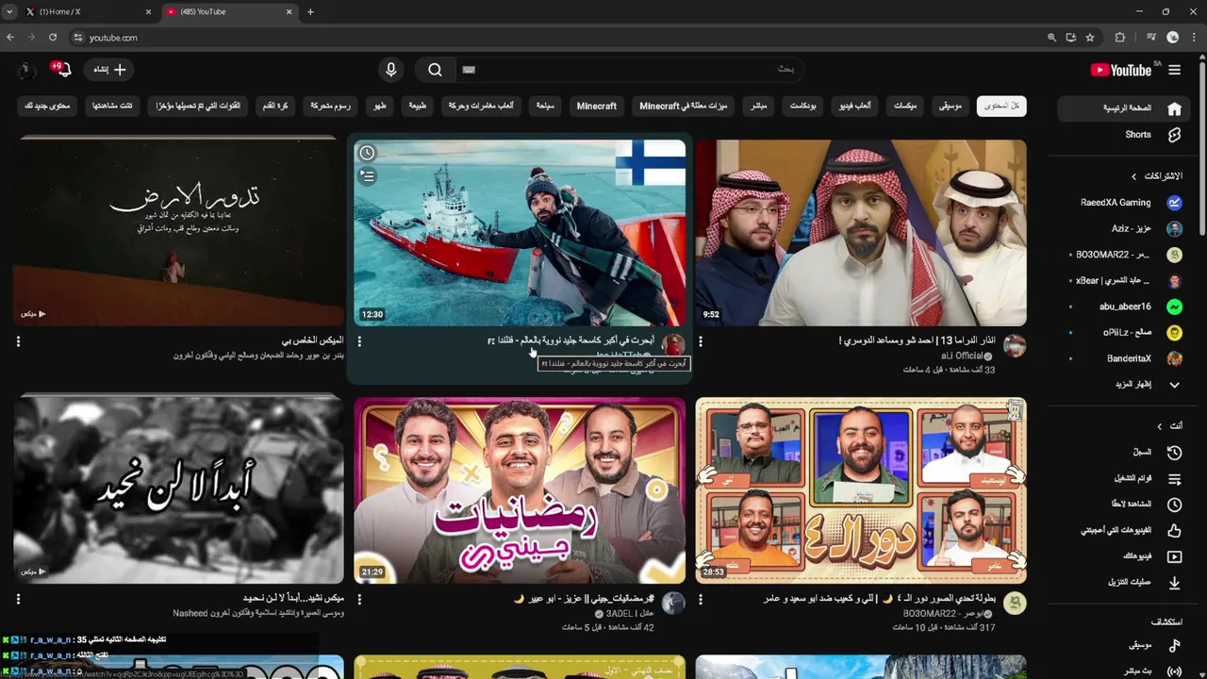
Task: Open aLi Official channel avatar
Action: pos(1015,345)
